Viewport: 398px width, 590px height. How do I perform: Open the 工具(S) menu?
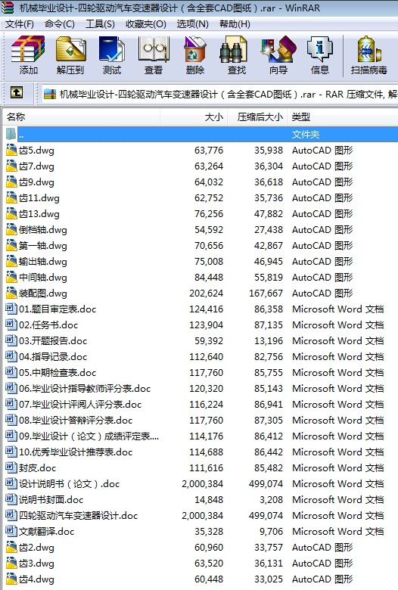click(100, 24)
